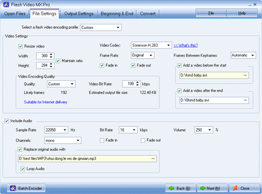Screen dimensions: 262x194
Task: Browse for replacement audio file
Action: (x=153, y=159)
